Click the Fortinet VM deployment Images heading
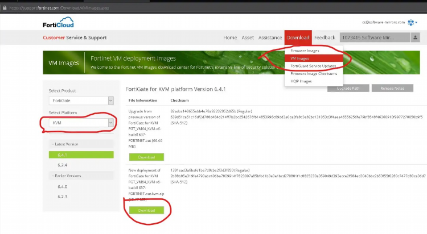The image size is (427, 234). (x=133, y=58)
